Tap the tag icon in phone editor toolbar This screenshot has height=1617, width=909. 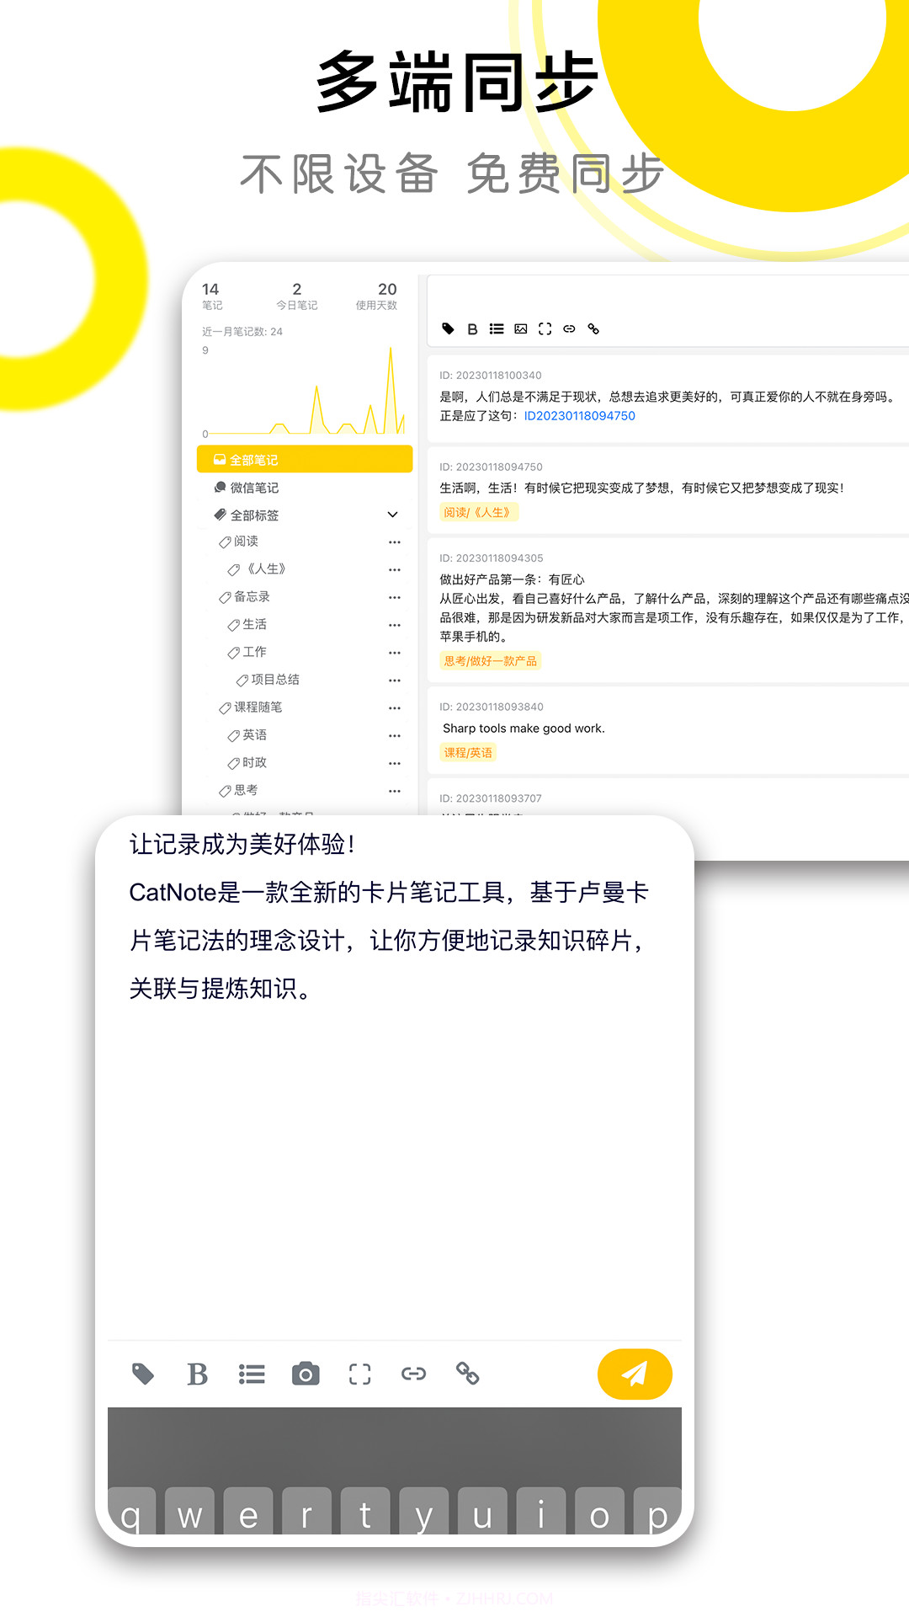coord(143,1374)
